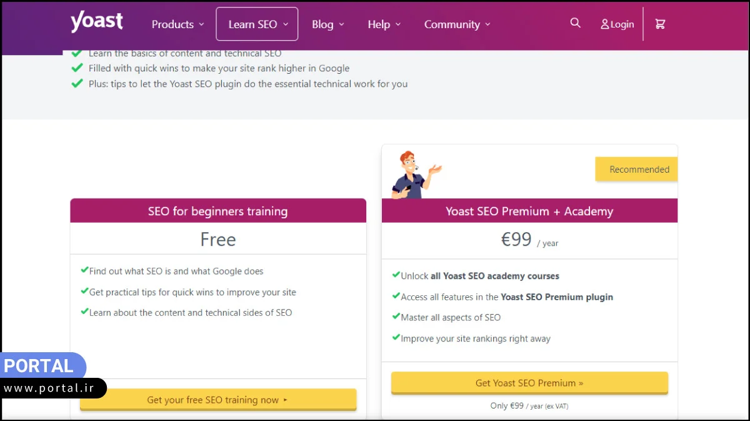750x421 pixels.
Task: Open the shopping cart icon
Action: [x=660, y=24]
